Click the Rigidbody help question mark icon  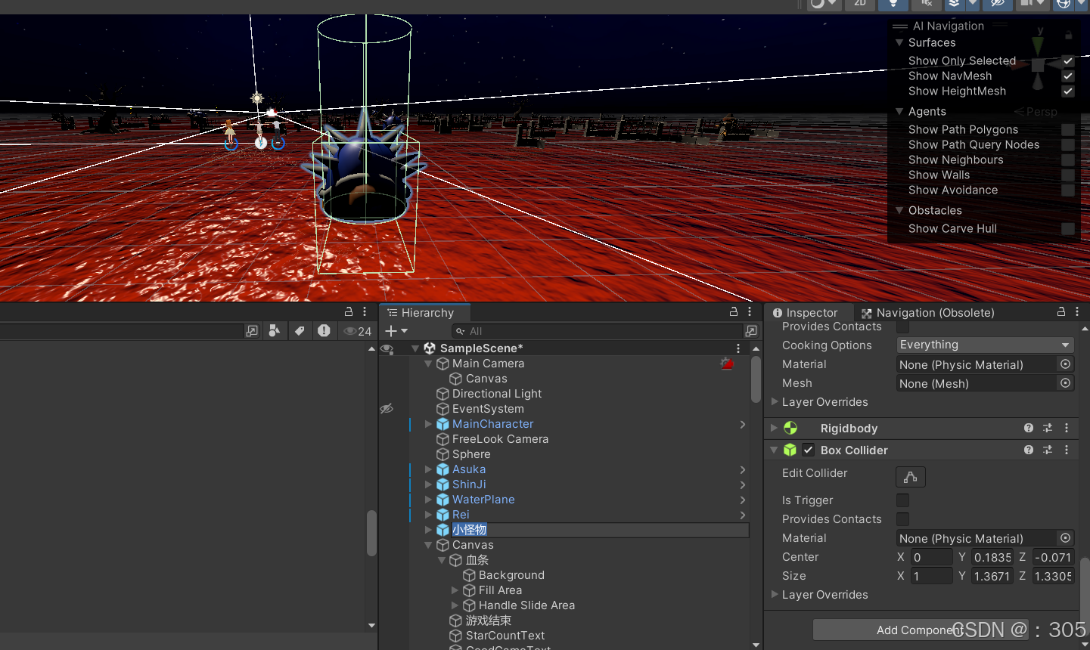point(1028,428)
